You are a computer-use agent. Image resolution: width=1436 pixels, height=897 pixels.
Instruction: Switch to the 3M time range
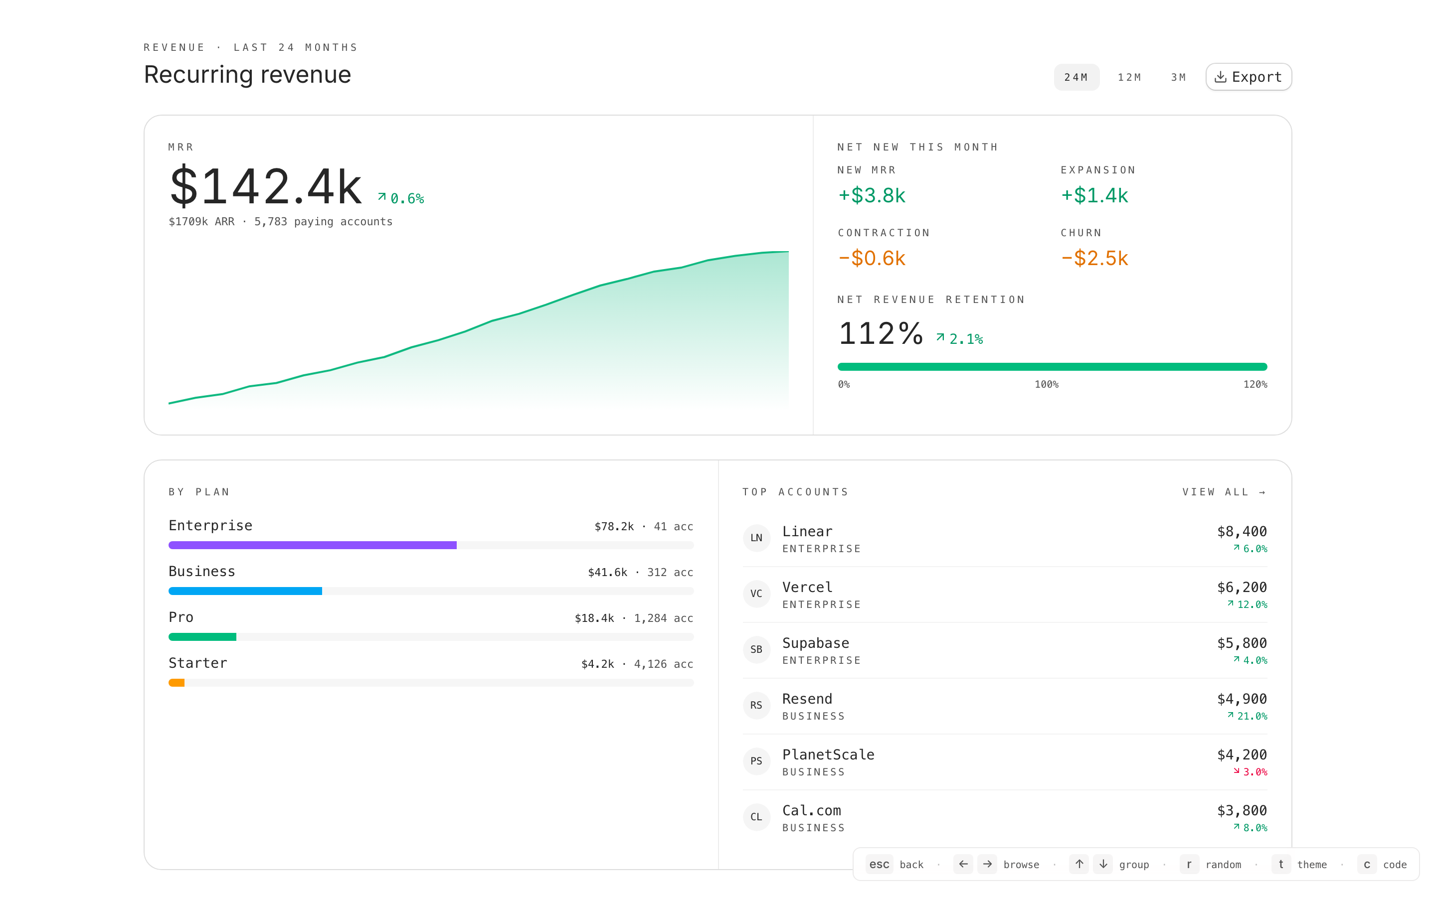tap(1179, 78)
